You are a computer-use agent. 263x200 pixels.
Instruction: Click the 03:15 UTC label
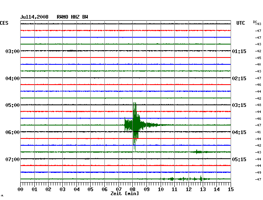pyautogui.click(x=239, y=105)
